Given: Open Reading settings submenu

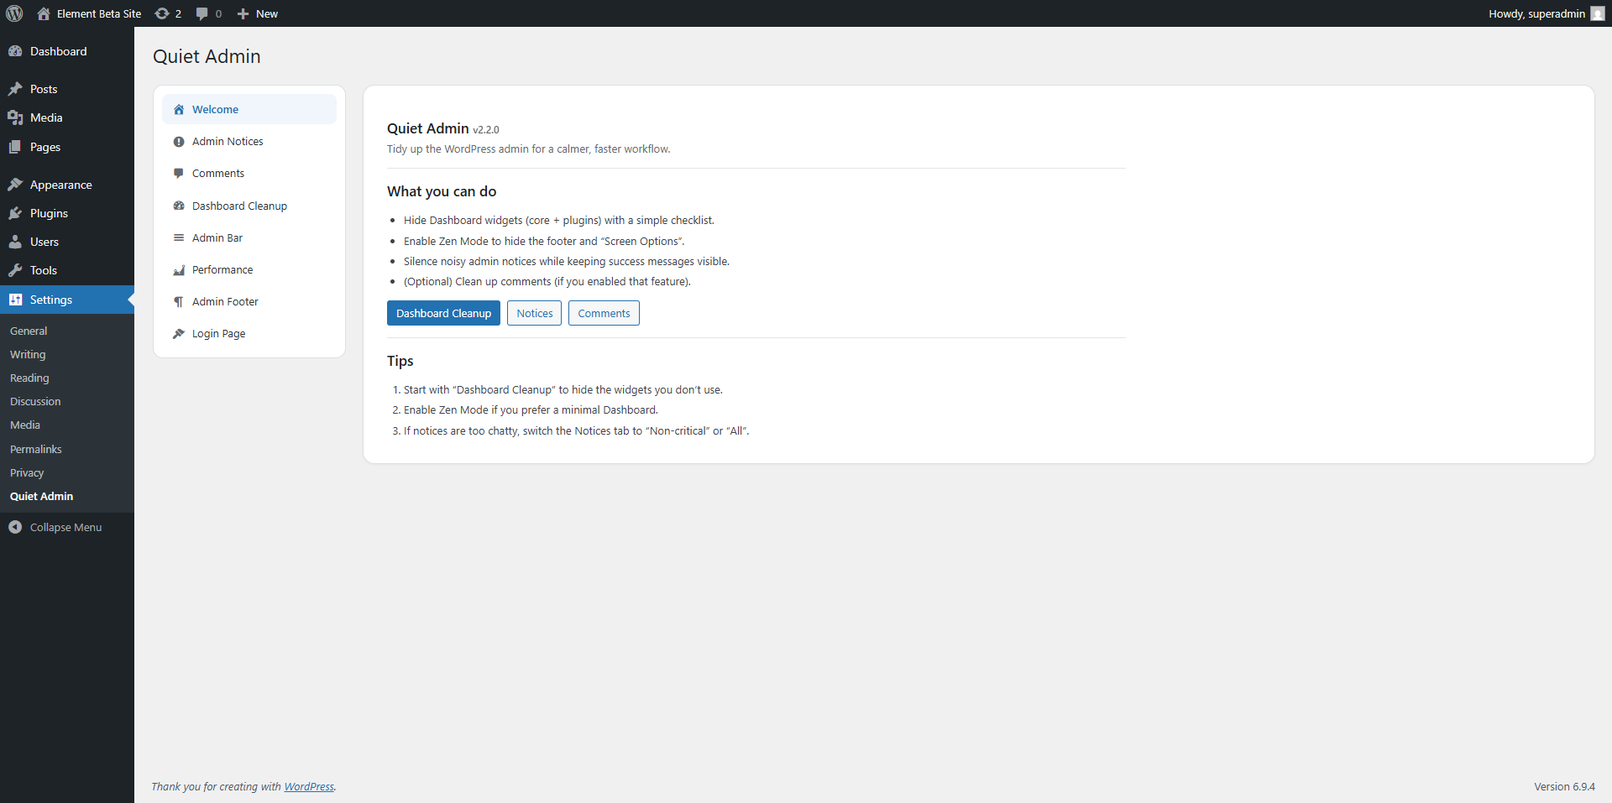Looking at the screenshot, I should 67,378.
